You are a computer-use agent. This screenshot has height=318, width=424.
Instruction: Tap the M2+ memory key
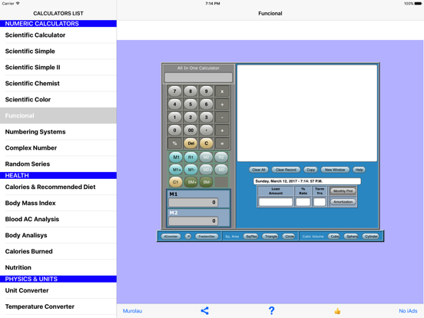pyautogui.click(x=207, y=170)
